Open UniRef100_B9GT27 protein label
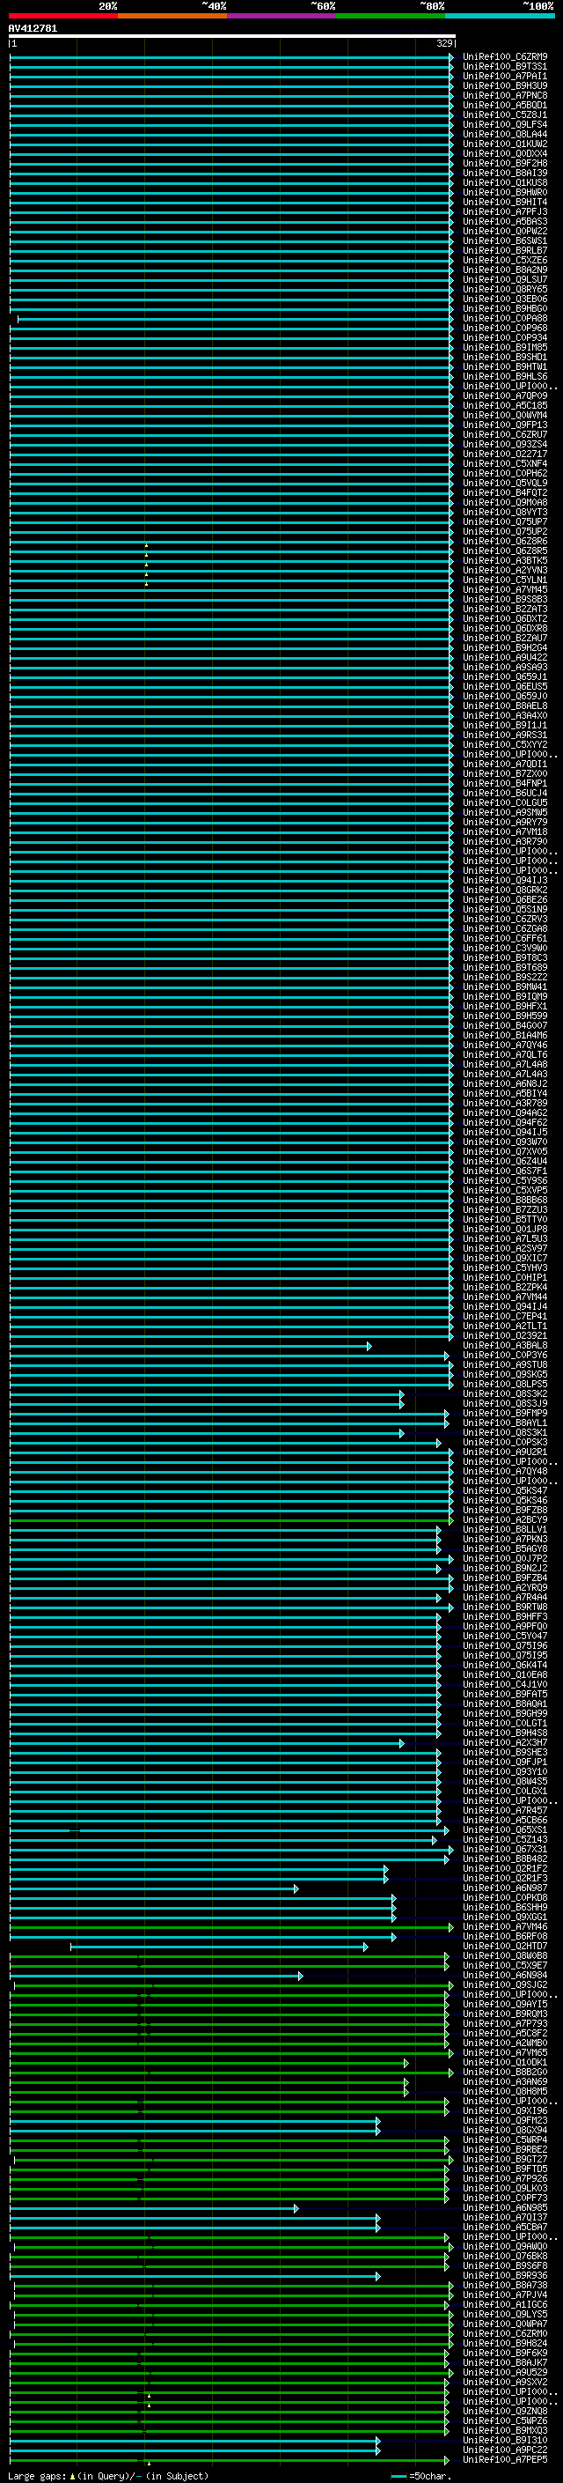This screenshot has width=563, height=2483. click(505, 2159)
